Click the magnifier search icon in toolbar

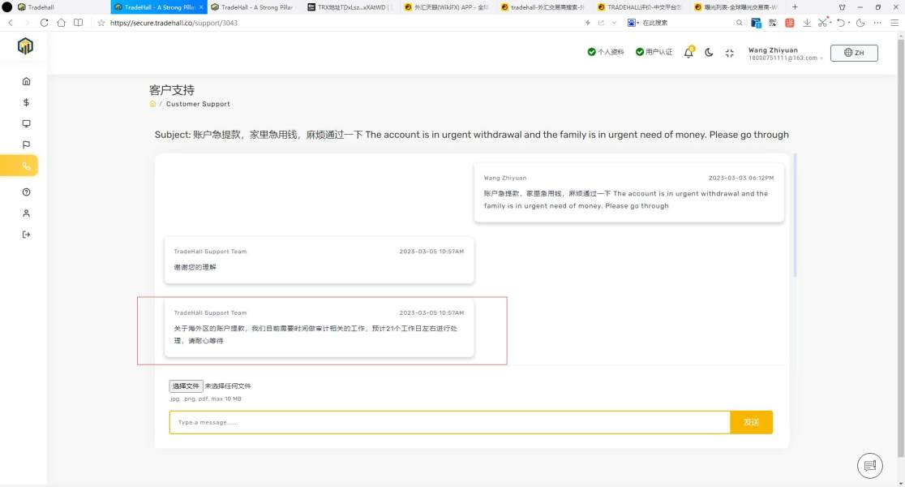click(x=740, y=23)
